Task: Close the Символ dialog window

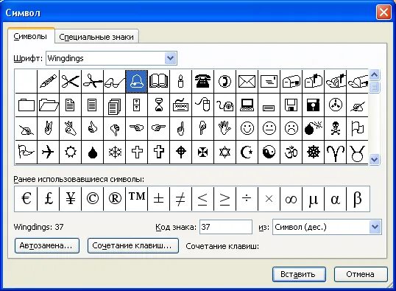Action: [x=383, y=12]
